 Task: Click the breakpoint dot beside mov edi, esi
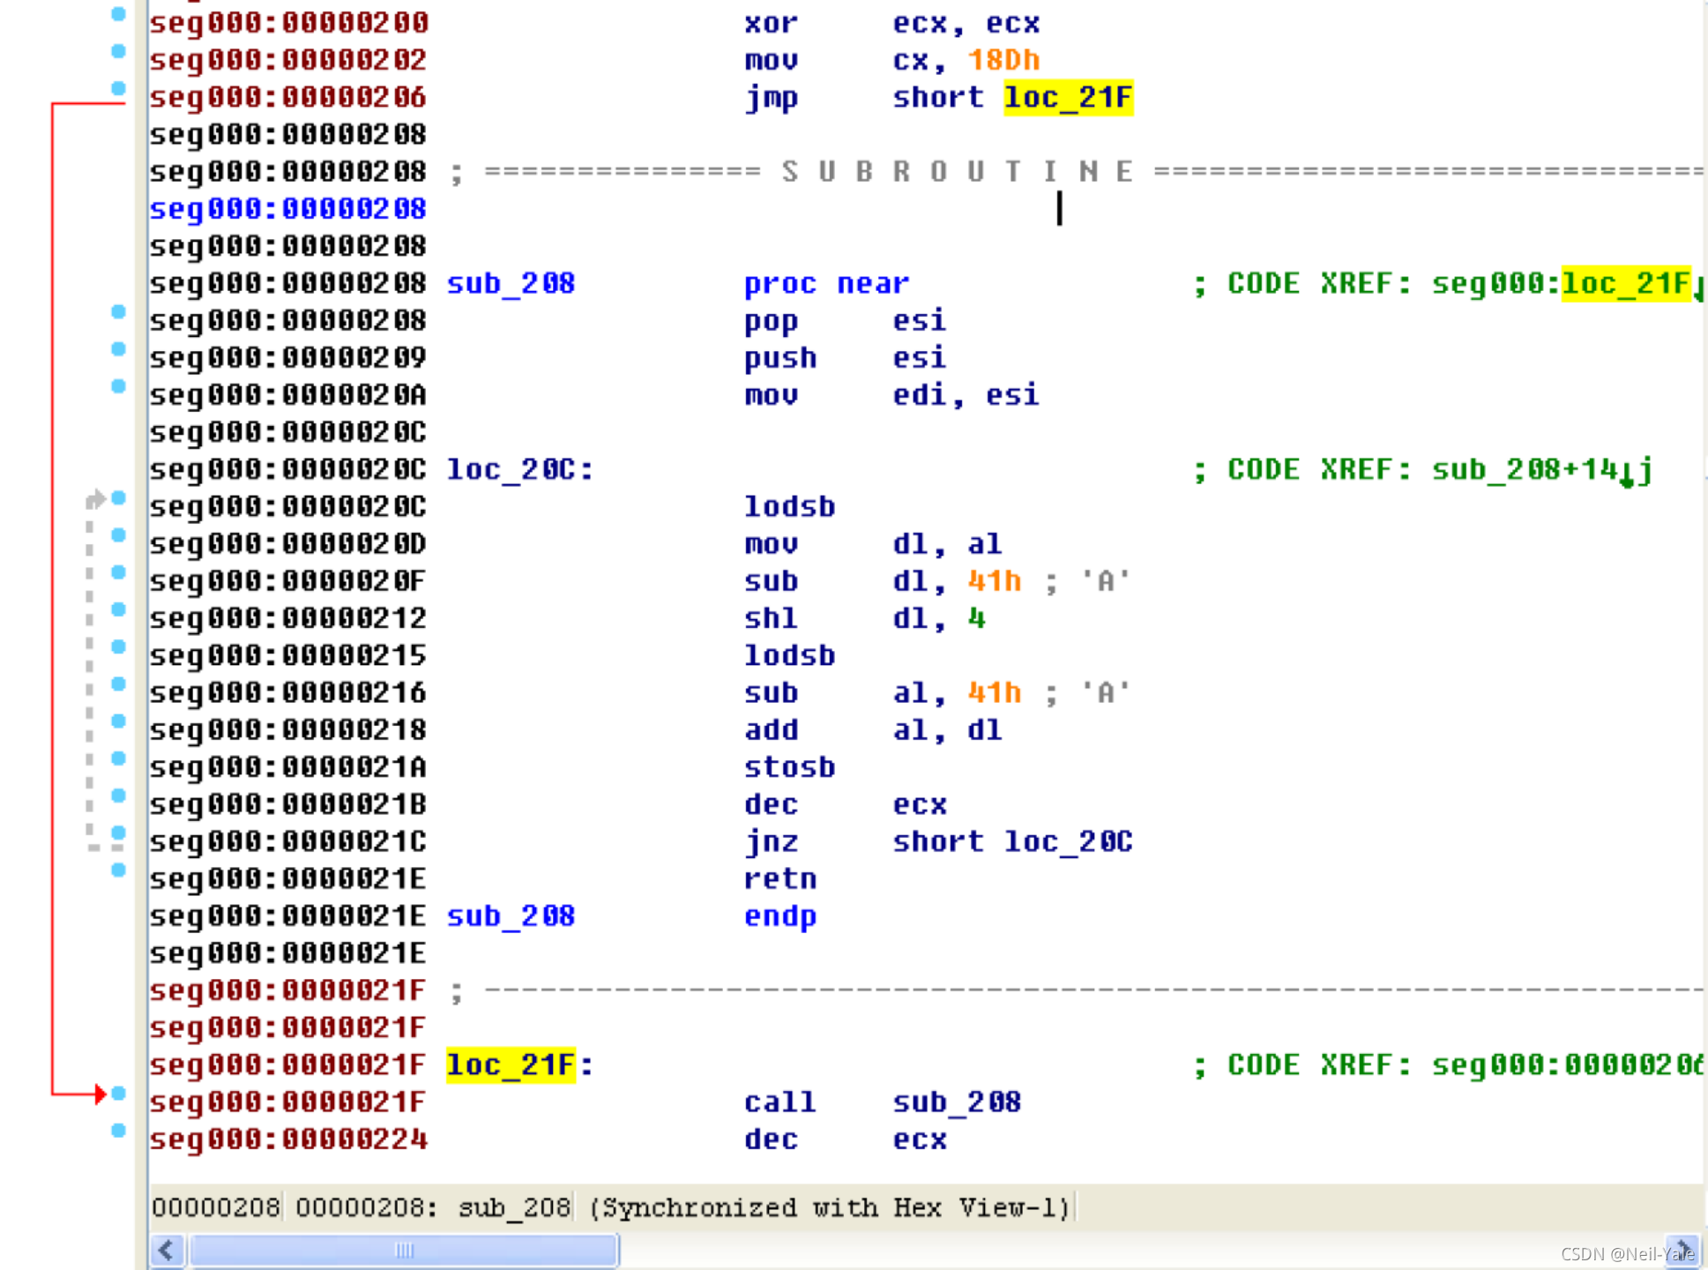coord(118,385)
